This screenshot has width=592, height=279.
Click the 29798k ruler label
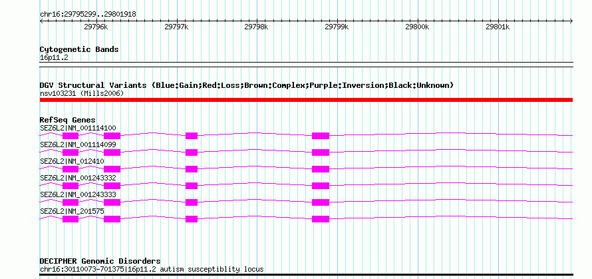coord(256,27)
